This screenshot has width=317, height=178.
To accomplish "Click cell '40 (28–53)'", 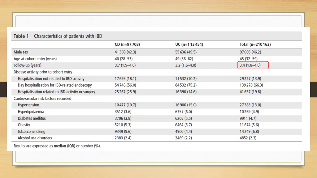I will click(x=124, y=59).
